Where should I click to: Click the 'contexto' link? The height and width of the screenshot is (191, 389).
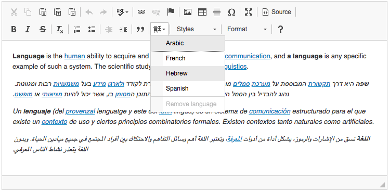54,122
